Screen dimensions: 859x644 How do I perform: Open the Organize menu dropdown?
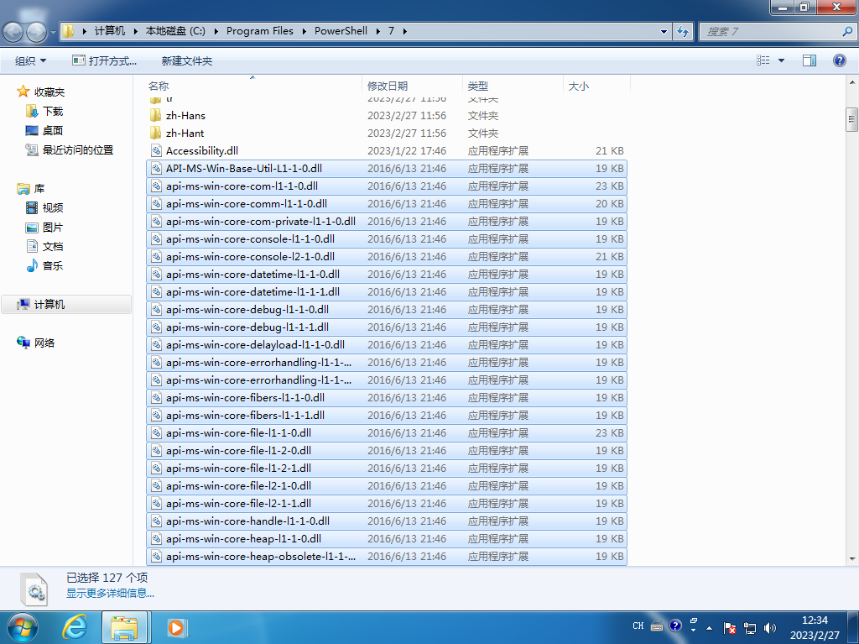click(x=31, y=61)
